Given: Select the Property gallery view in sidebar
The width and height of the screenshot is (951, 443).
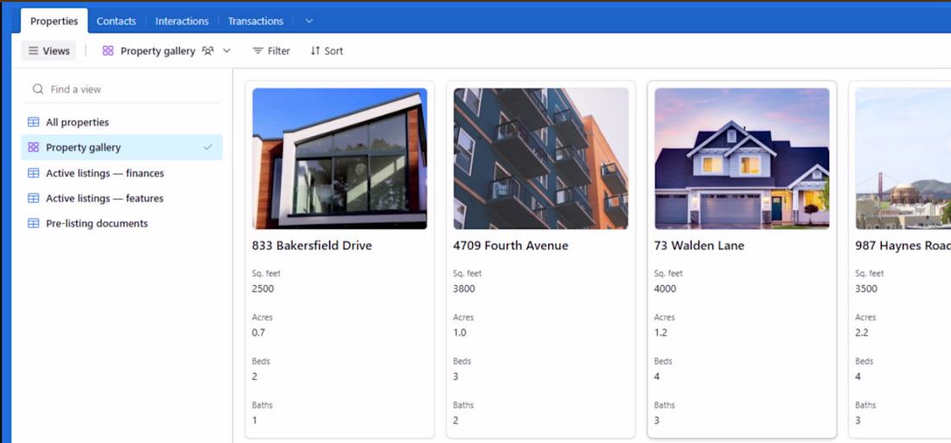Looking at the screenshot, I should (x=122, y=148).
